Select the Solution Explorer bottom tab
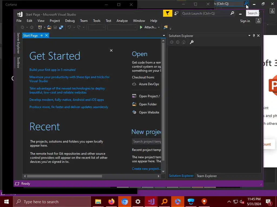 tap(181, 176)
